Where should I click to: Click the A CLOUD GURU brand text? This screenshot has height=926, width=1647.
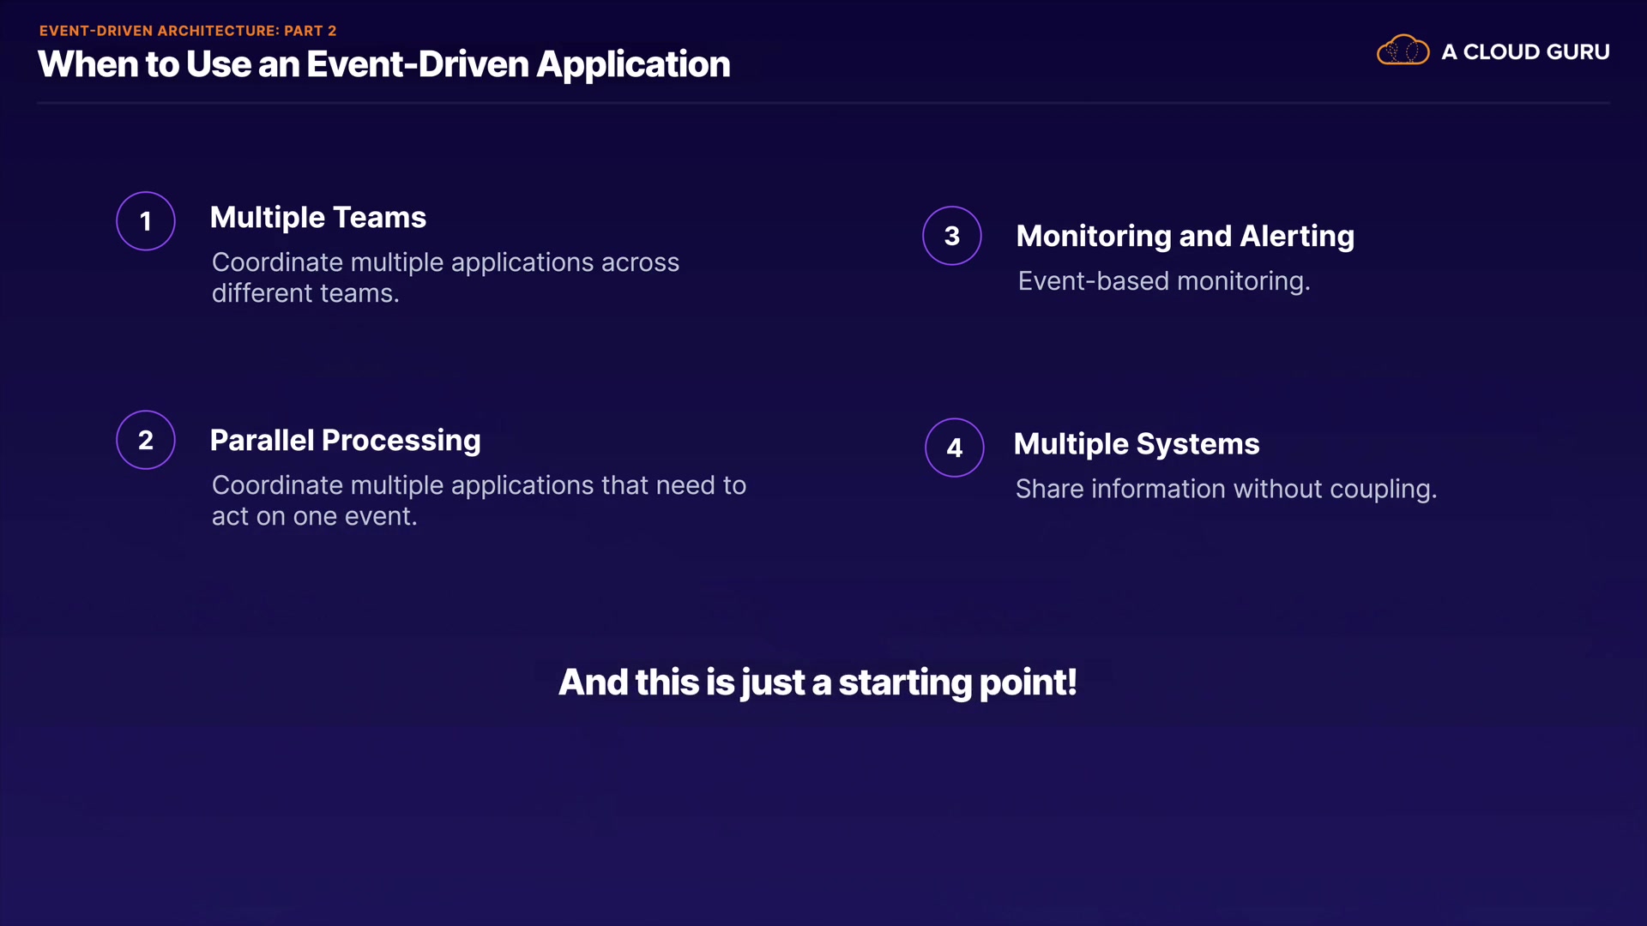pos(1525,52)
